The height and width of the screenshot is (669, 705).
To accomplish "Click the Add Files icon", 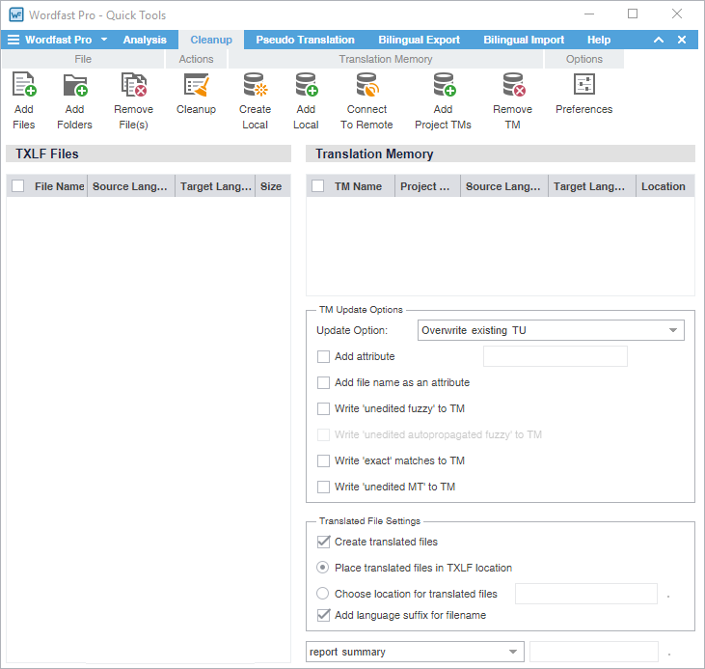I will coord(24,85).
